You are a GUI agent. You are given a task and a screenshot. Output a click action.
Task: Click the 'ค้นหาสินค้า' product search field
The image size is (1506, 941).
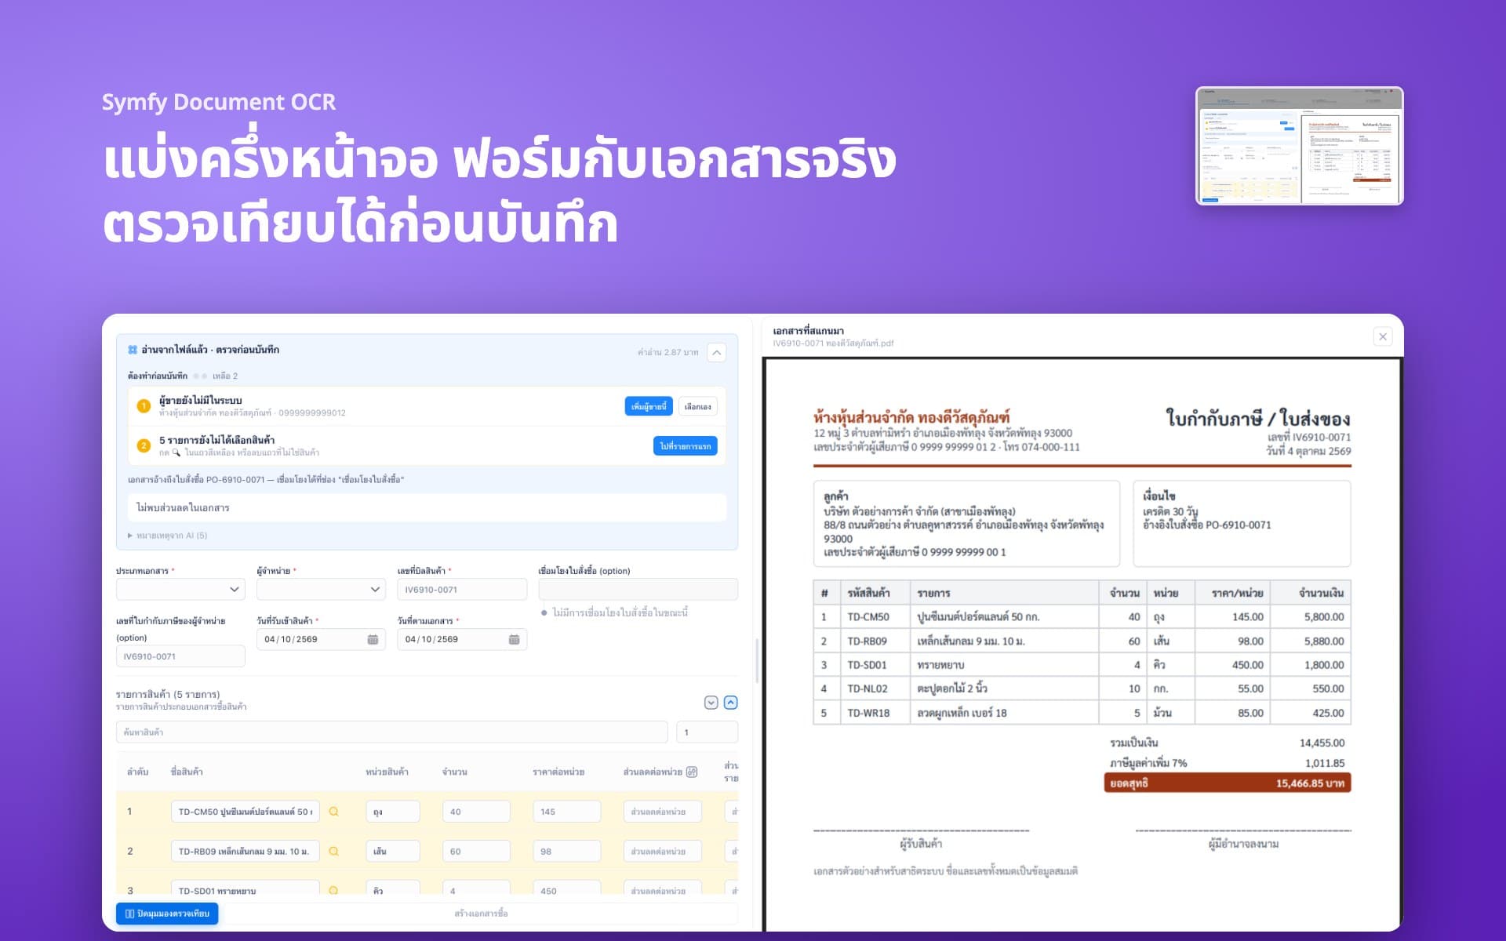392,732
